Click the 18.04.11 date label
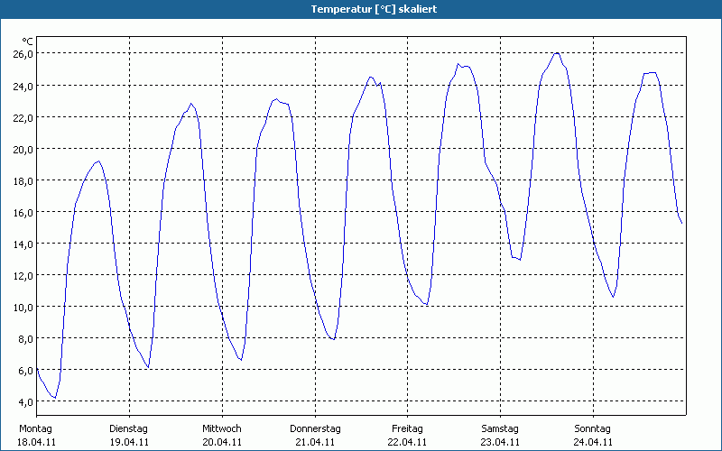This screenshot has height=451, width=722. [x=36, y=443]
